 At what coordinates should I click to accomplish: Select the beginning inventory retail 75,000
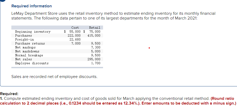point(95,32)
